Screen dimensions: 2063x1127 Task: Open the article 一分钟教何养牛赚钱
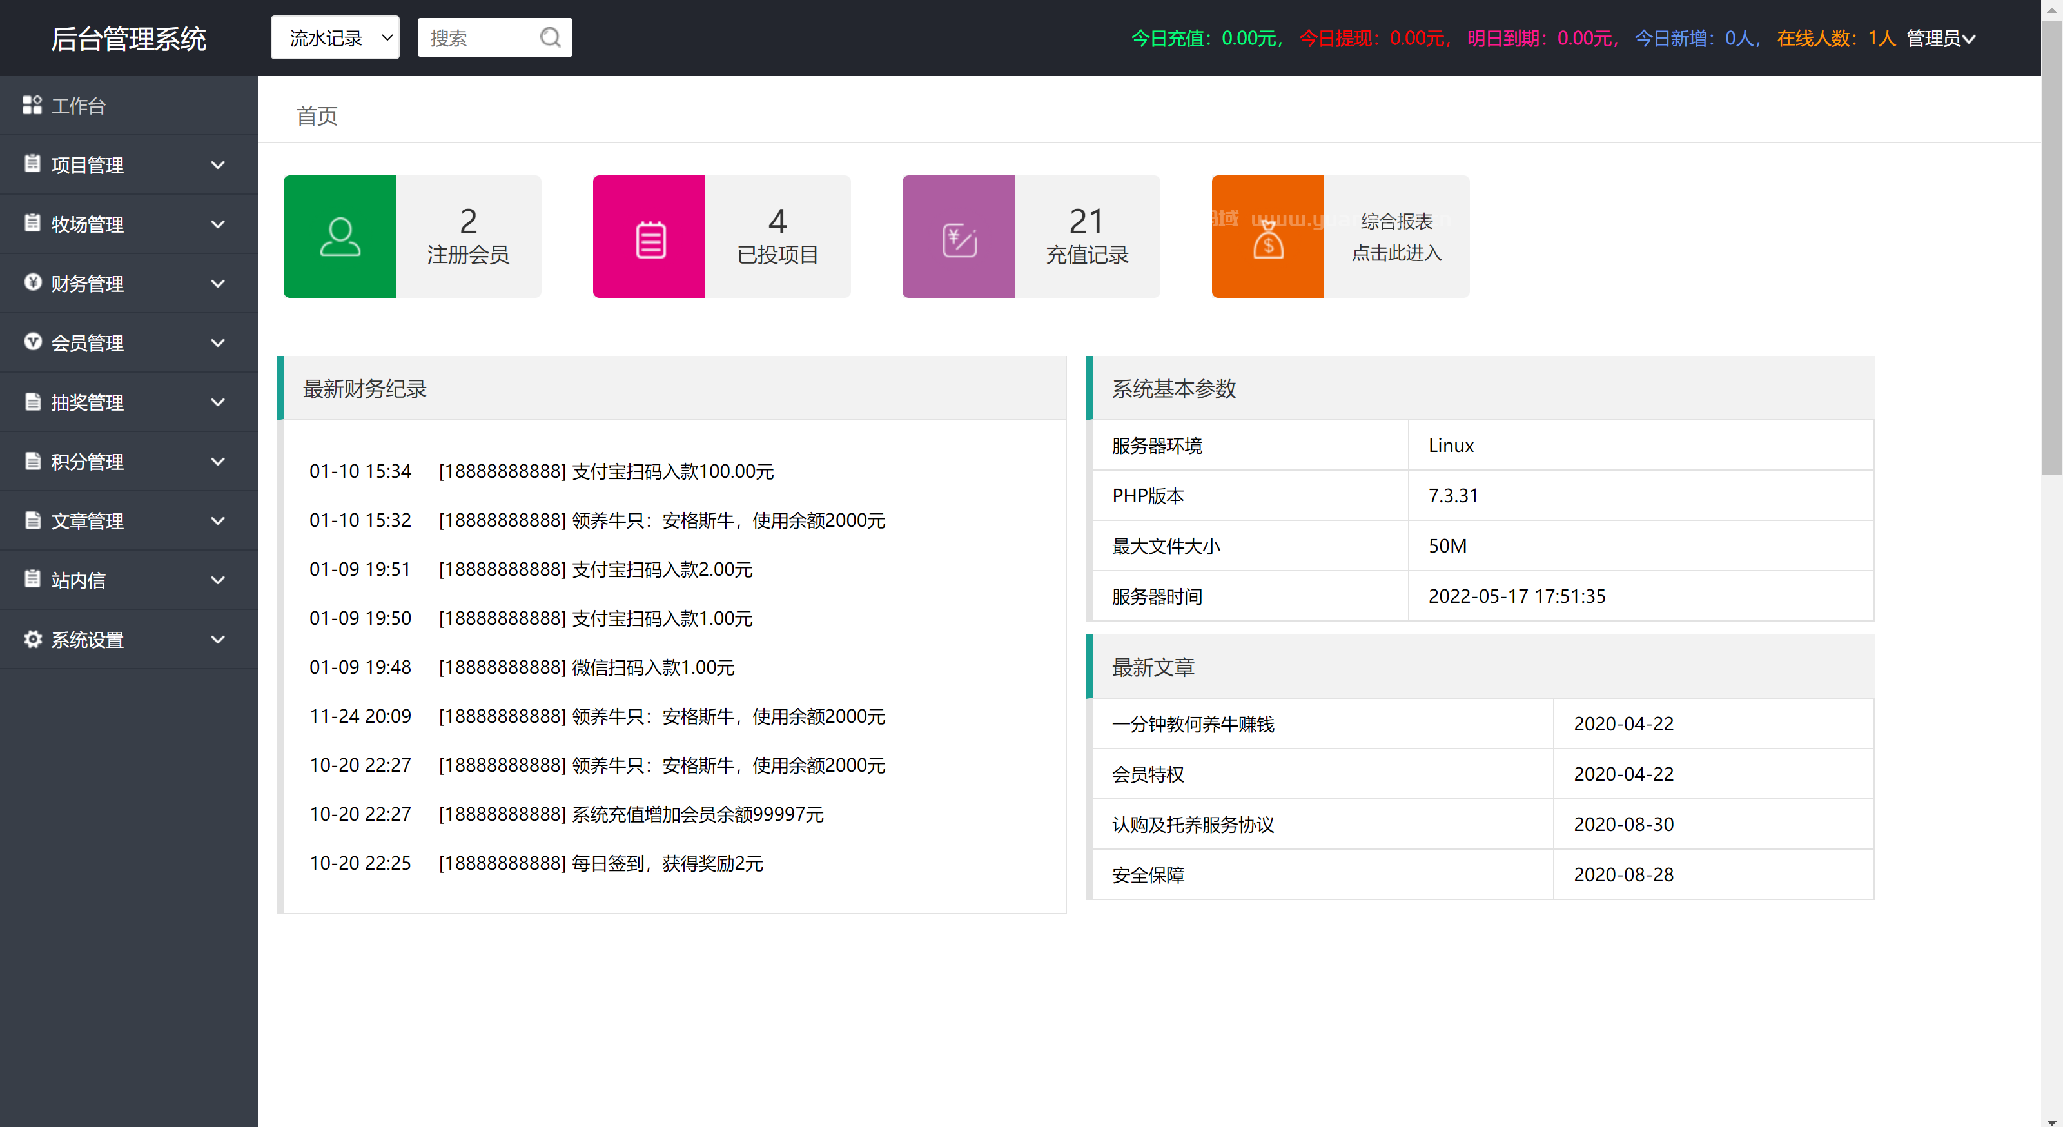click(x=1193, y=723)
